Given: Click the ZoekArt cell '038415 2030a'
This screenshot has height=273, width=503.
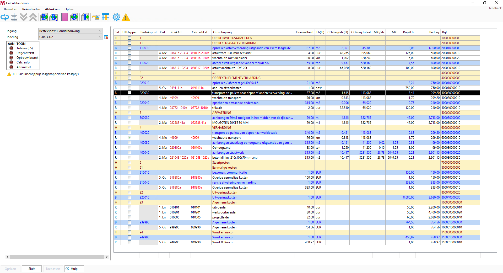Looking at the screenshot, I should click(x=179, y=53).
